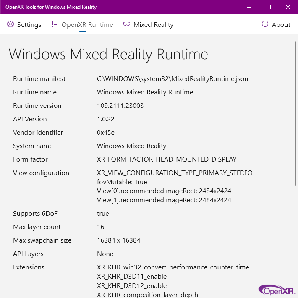298x298 pixels.
Task: Maximize the OpenXR Tools window
Action: tap(269, 7)
